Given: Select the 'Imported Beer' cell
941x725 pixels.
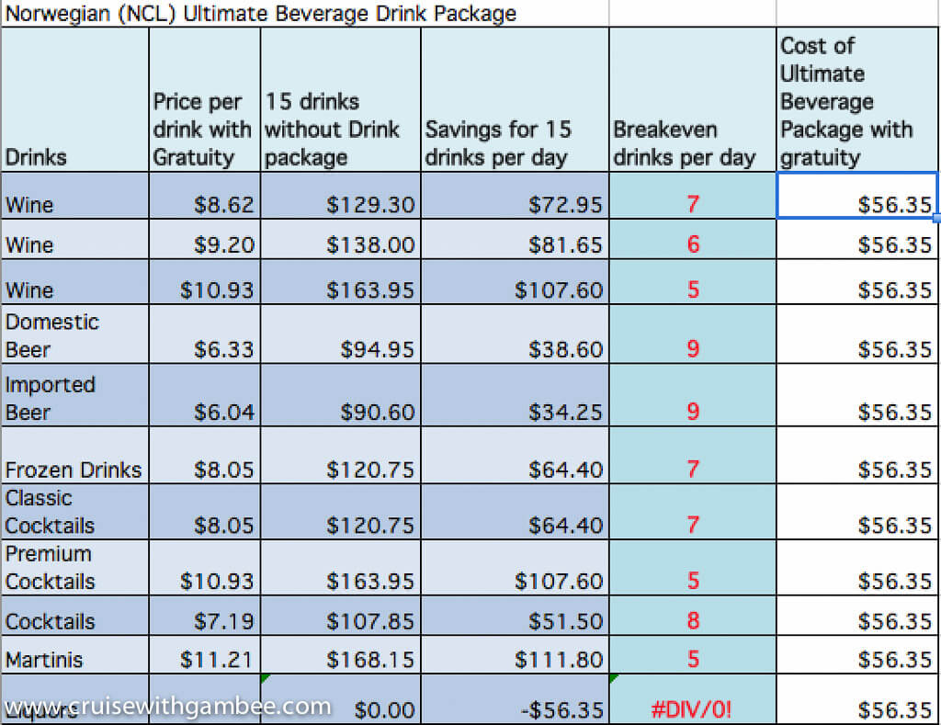Looking at the screenshot, I should [x=75, y=395].
